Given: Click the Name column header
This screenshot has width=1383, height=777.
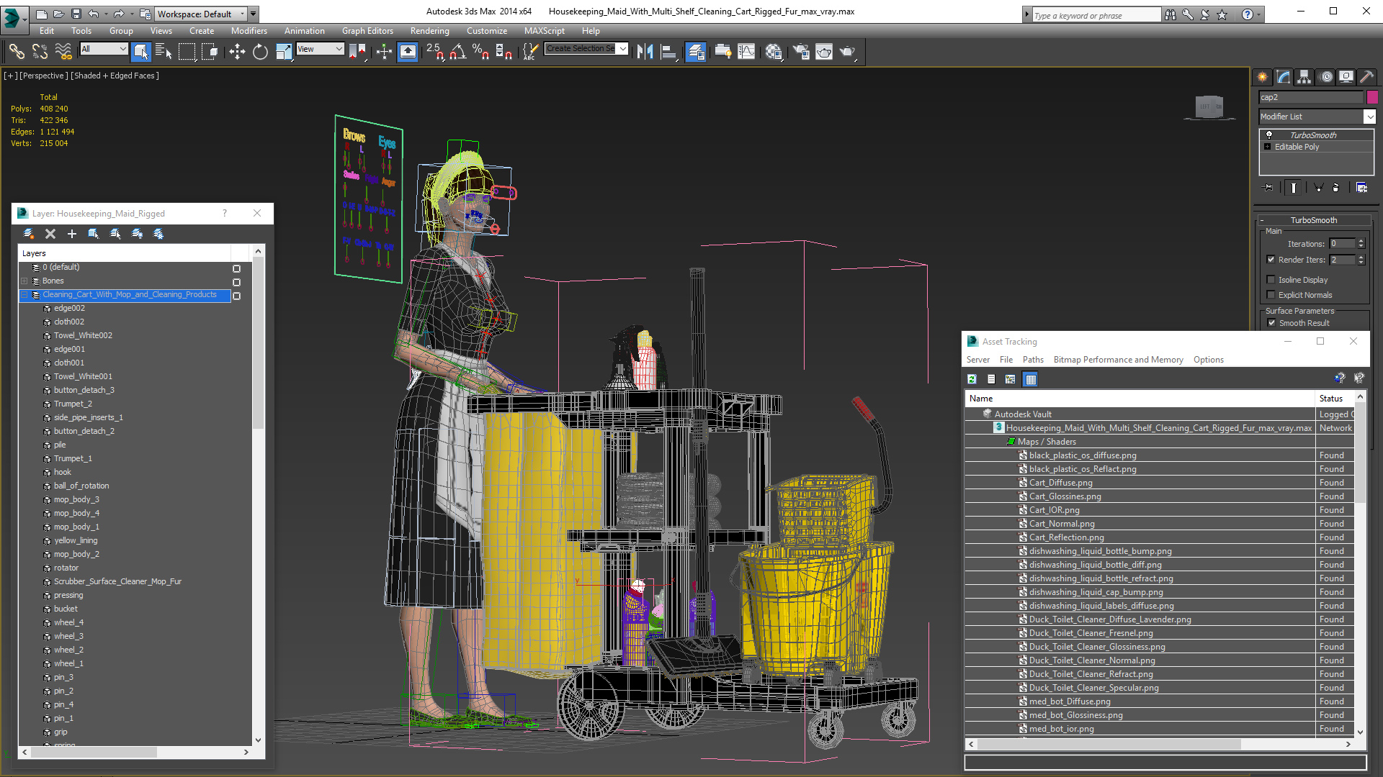Looking at the screenshot, I should click(1140, 399).
